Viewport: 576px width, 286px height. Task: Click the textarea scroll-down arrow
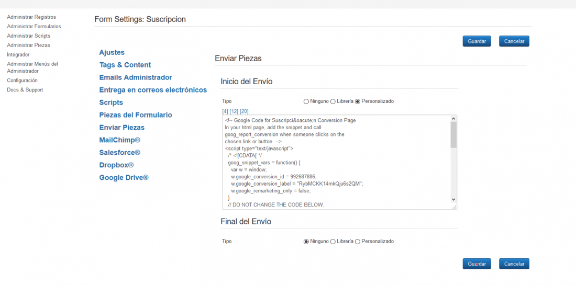click(453, 199)
